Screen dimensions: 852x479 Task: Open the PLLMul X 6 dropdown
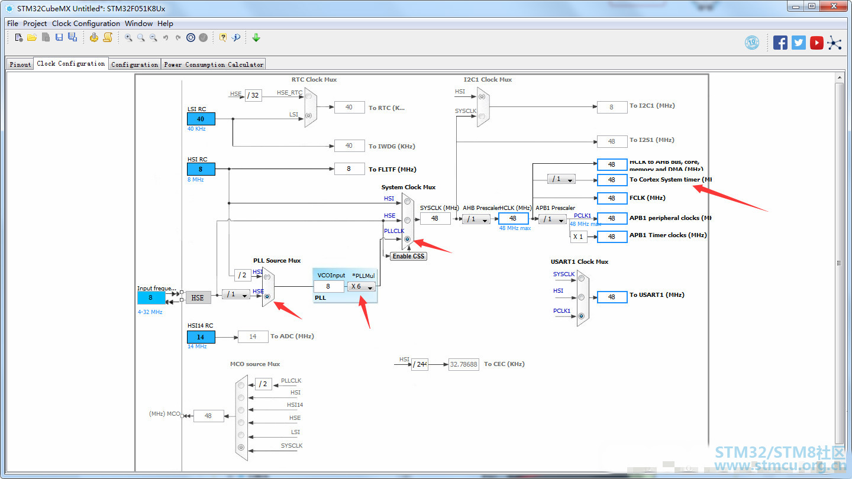pos(361,286)
